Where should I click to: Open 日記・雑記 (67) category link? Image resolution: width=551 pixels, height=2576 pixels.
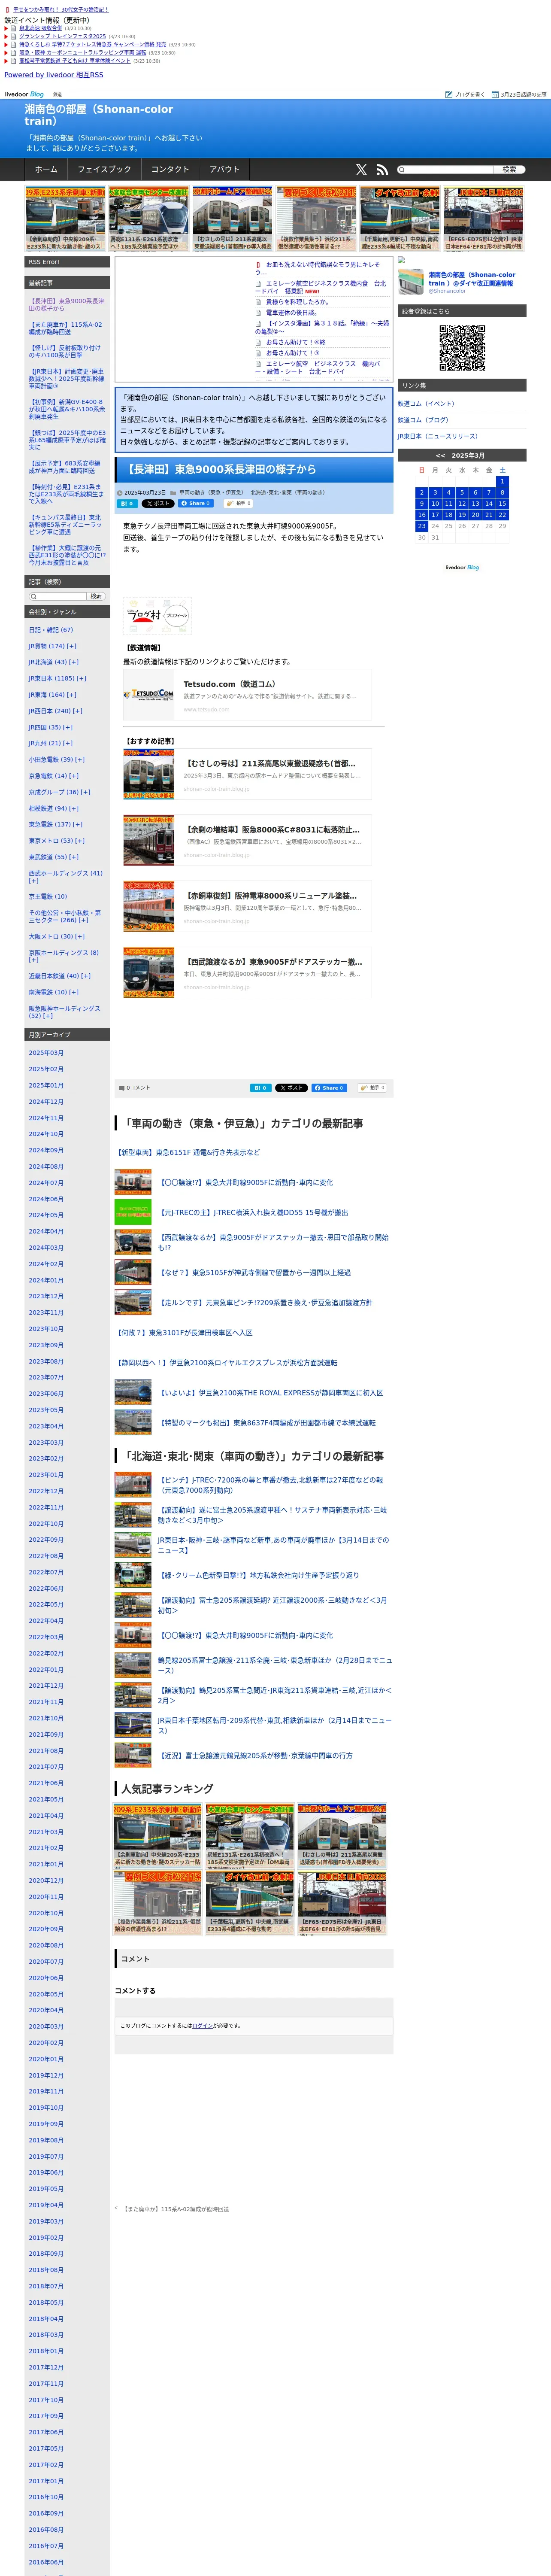click(51, 630)
